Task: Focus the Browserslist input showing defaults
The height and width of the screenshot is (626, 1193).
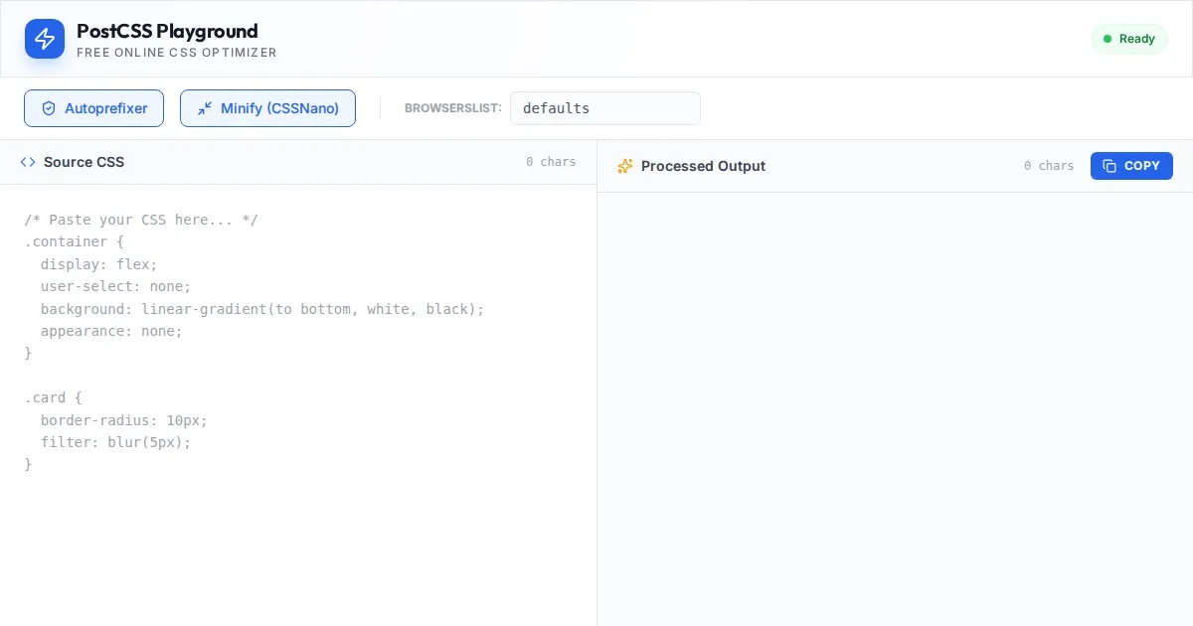Action: tap(604, 108)
